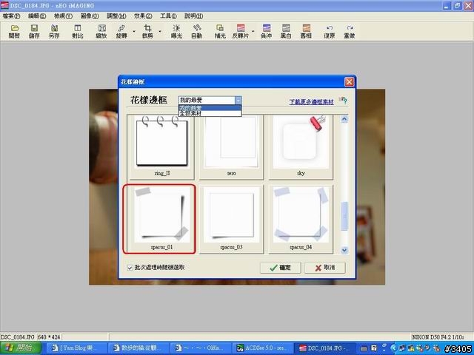Open the 檔案(F) menu
This screenshot has height=355, width=474.
(x=11, y=16)
